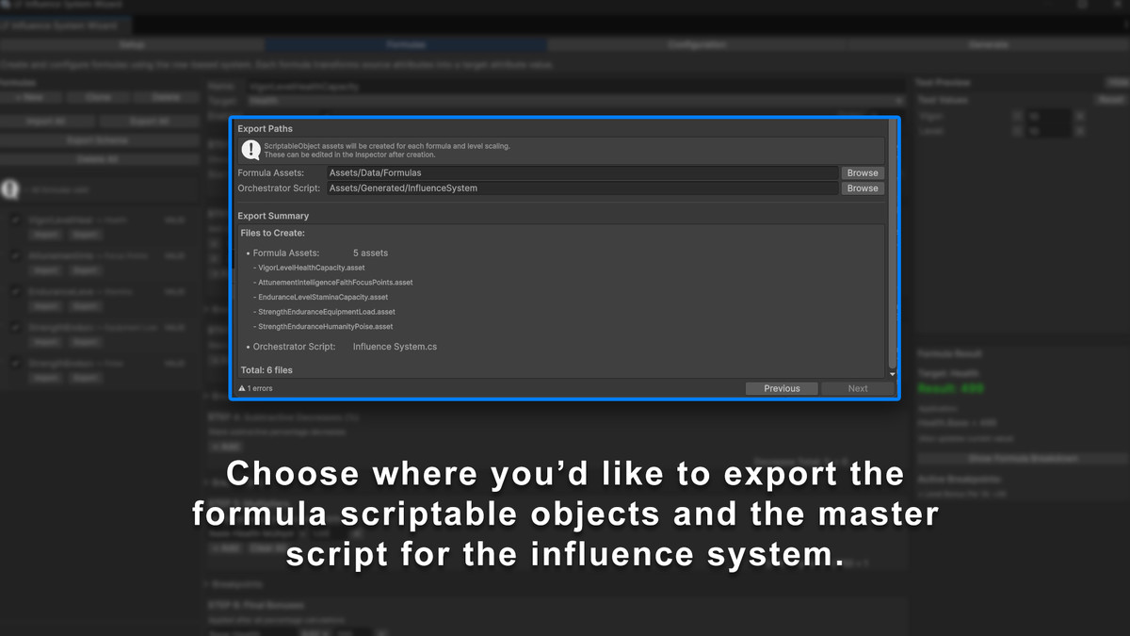Viewport: 1130px width, 636px height.
Task: Toggle the checkbox on the VigorLevelHealth formula
Action: (15, 220)
